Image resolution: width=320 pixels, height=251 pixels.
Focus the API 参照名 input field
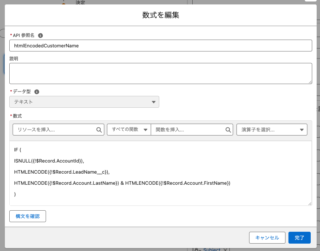coord(161,46)
